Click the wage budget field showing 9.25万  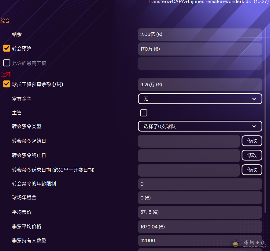click(x=200, y=85)
